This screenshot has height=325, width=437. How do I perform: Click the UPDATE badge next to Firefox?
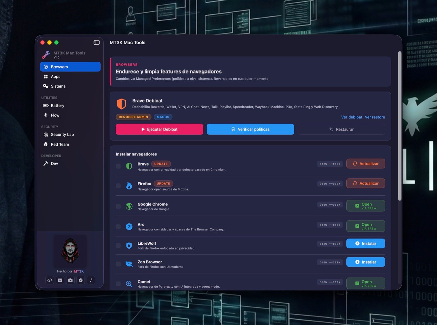(x=163, y=183)
